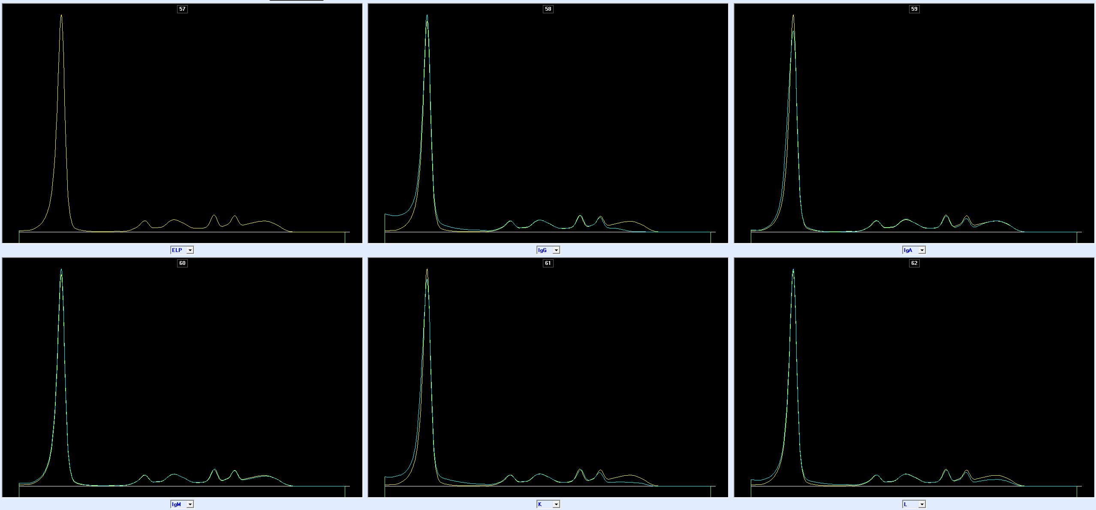1096x510 pixels.
Task: Open the K (kappa) dropdown
Action: pos(556,504)
